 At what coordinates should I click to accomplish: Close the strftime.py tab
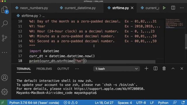click(x=132, y=8)
